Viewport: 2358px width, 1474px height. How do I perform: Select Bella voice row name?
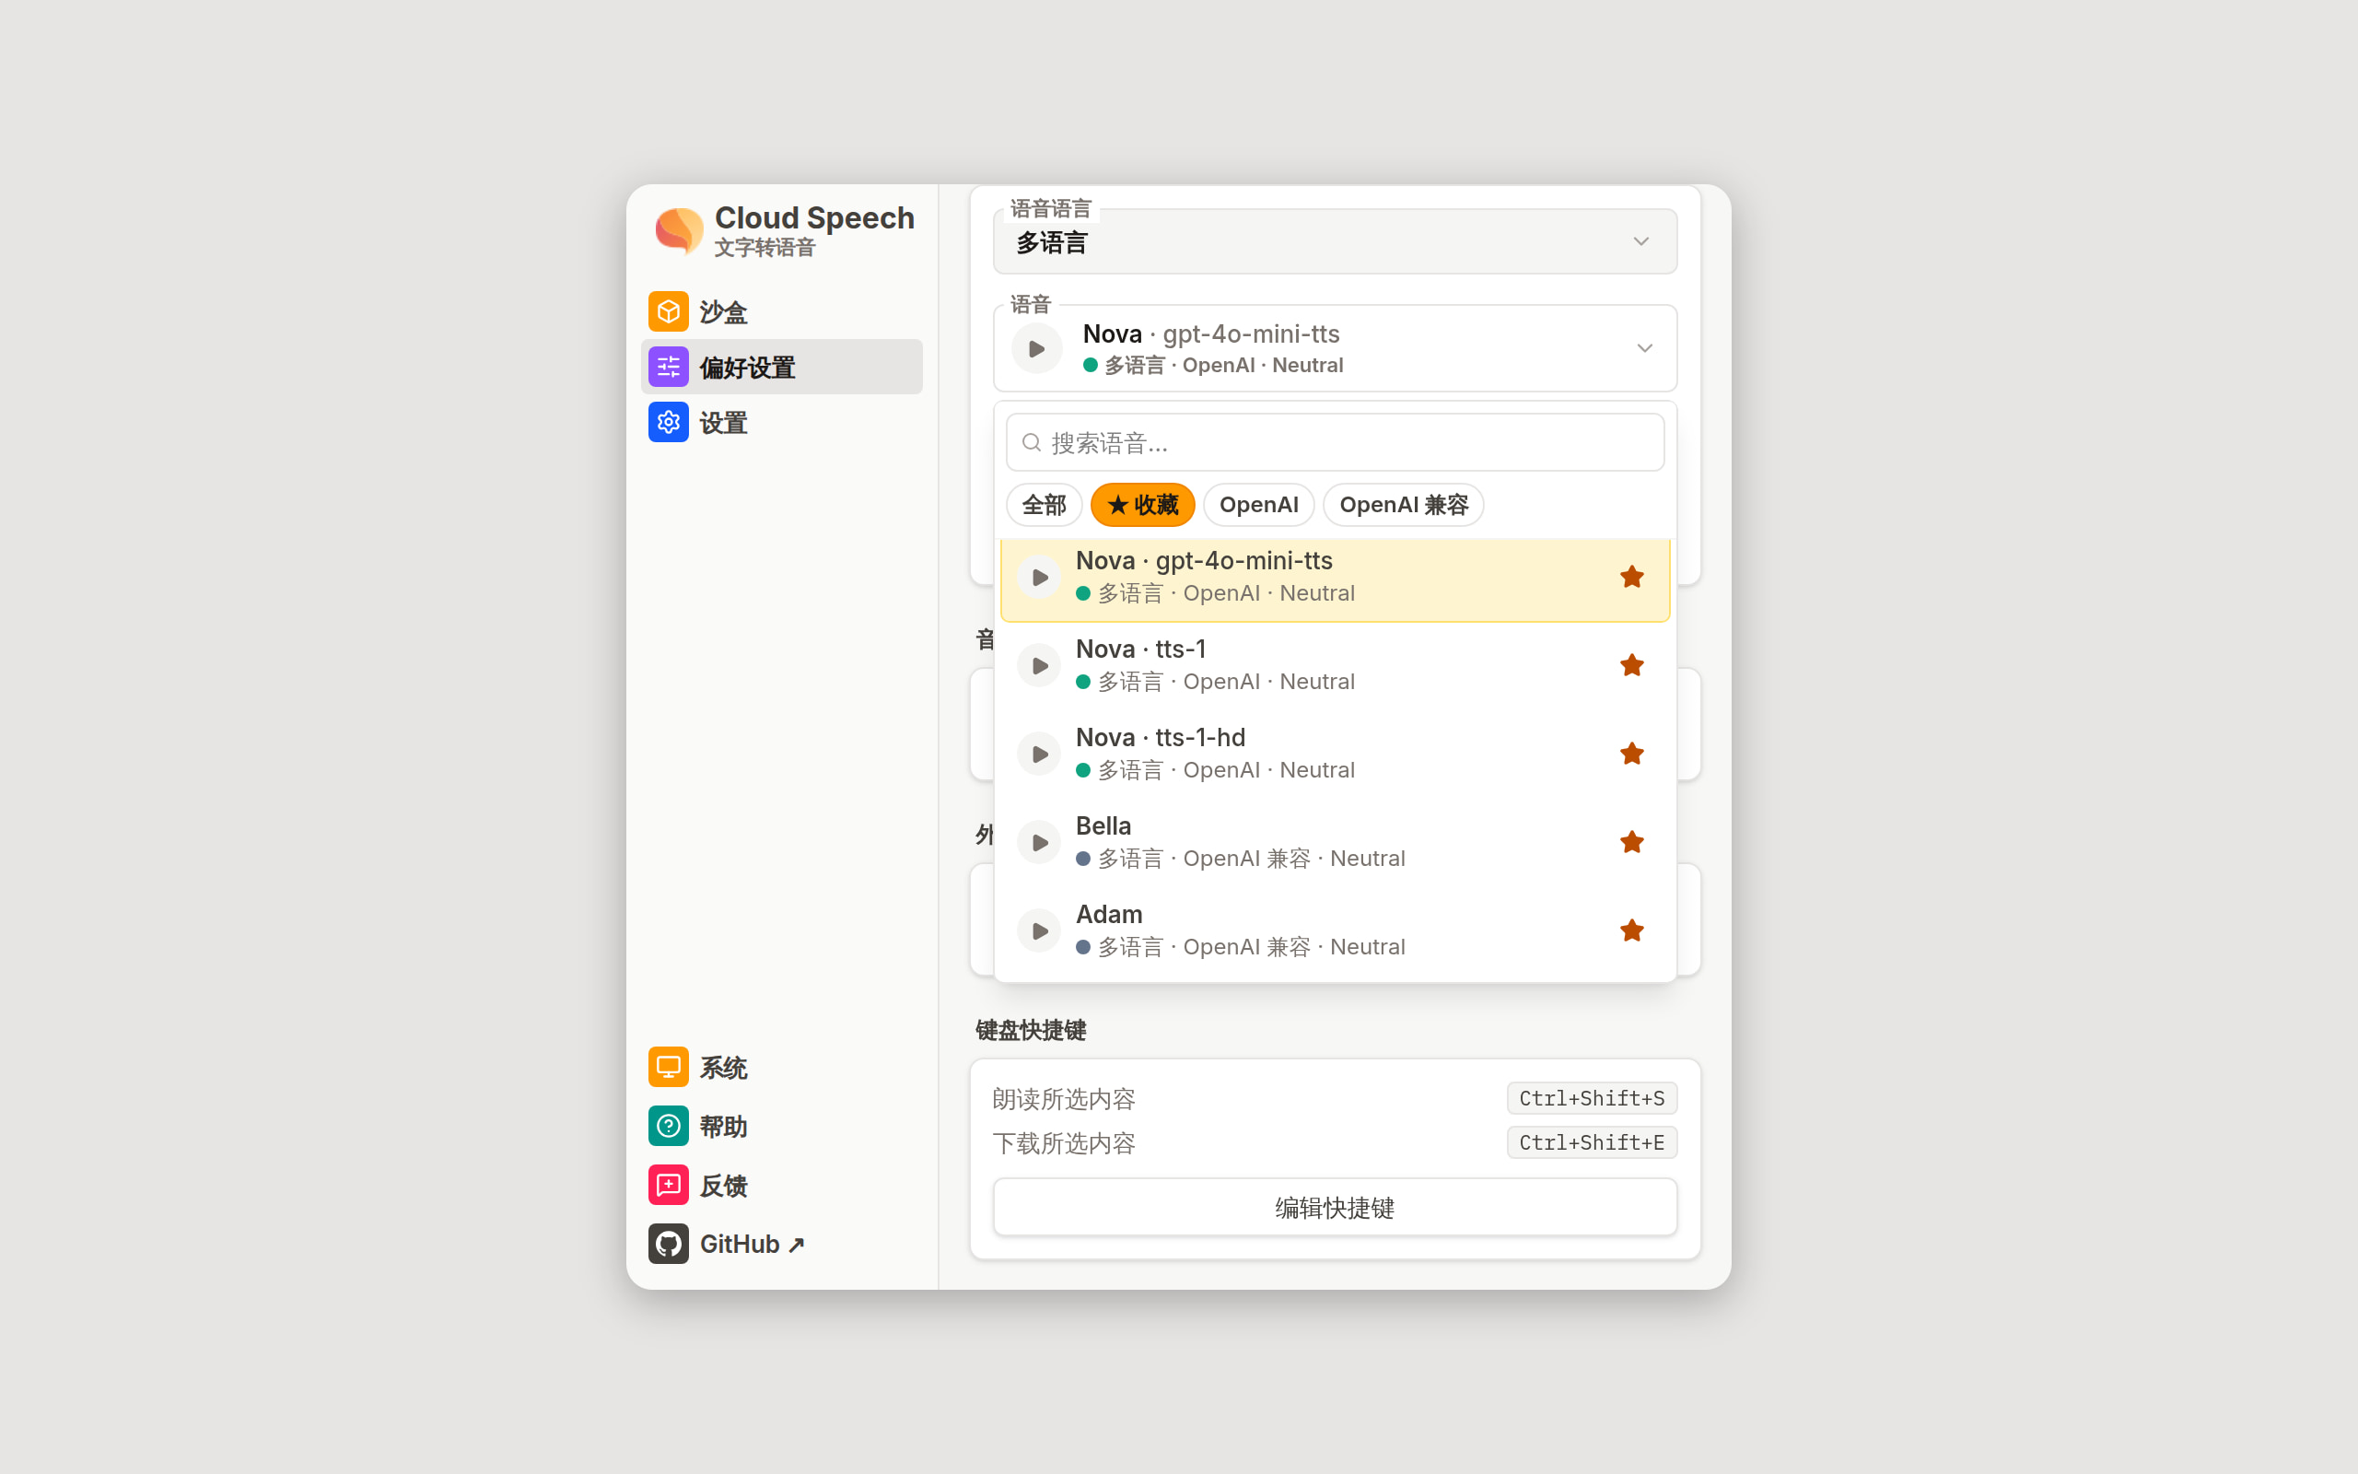pos(1103,825)
